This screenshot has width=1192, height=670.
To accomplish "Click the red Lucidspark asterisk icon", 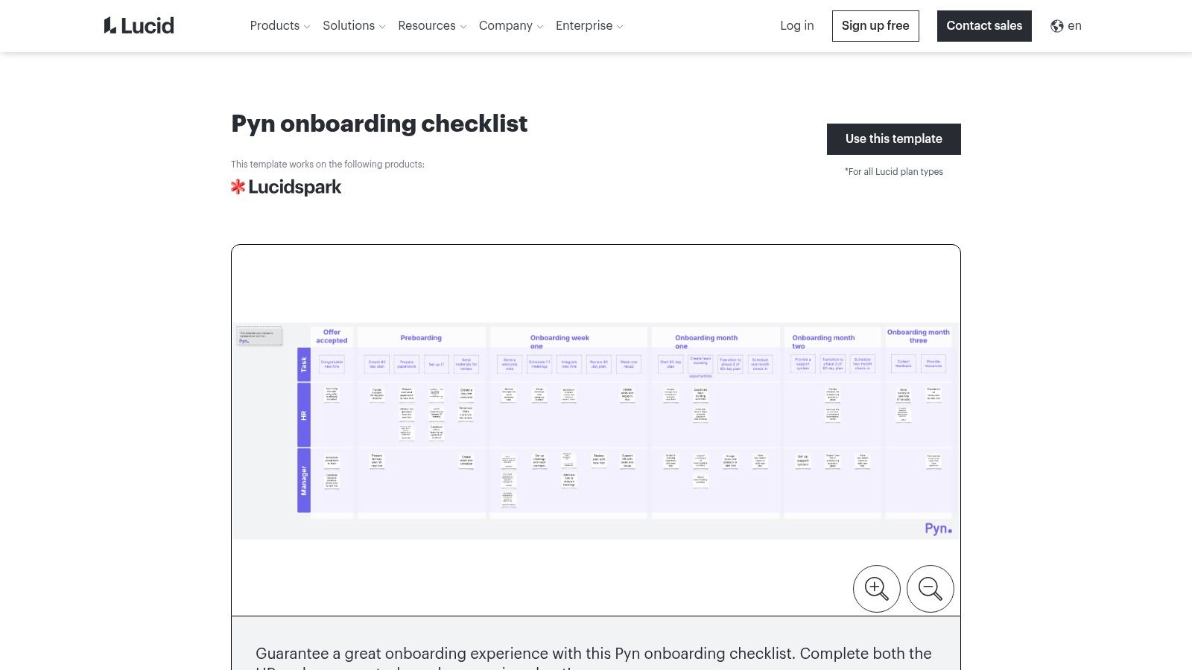I will (239, 186).
